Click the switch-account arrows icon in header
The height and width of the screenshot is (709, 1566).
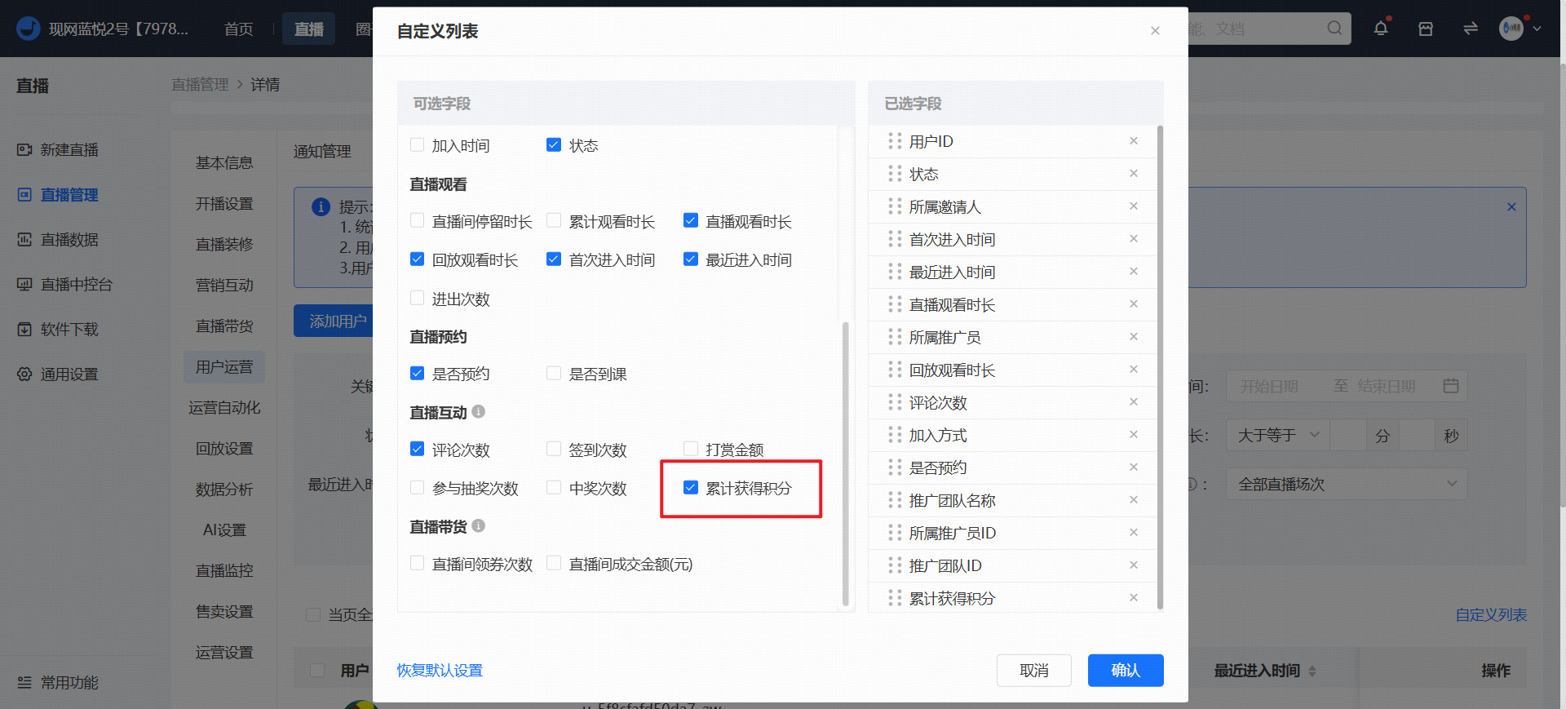point(1471,29)
